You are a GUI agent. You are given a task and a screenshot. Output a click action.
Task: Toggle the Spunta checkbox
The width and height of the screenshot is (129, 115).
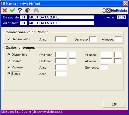(x=9, y=61)
